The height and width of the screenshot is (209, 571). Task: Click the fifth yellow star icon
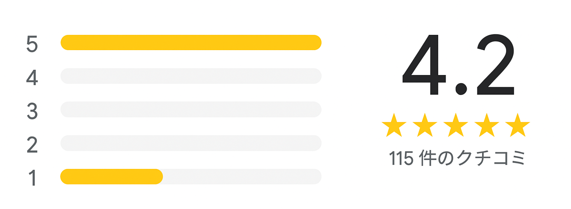(x=517, y=125)
